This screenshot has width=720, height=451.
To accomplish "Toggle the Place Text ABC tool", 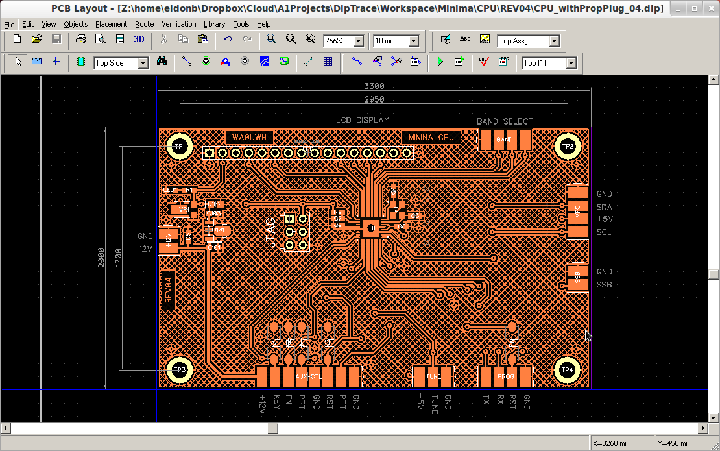I will (465, 40).
